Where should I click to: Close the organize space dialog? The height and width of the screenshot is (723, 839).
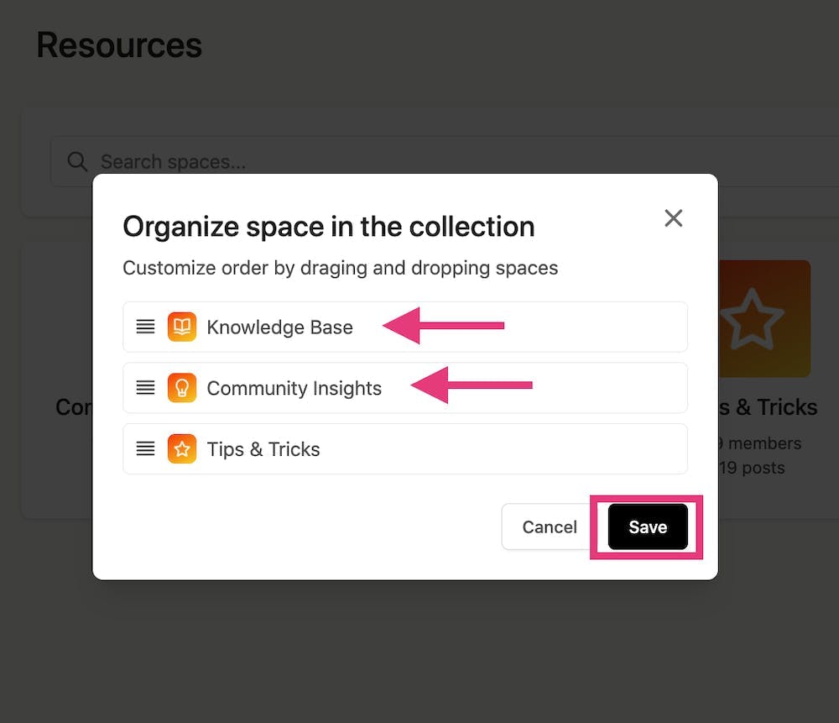673,218
